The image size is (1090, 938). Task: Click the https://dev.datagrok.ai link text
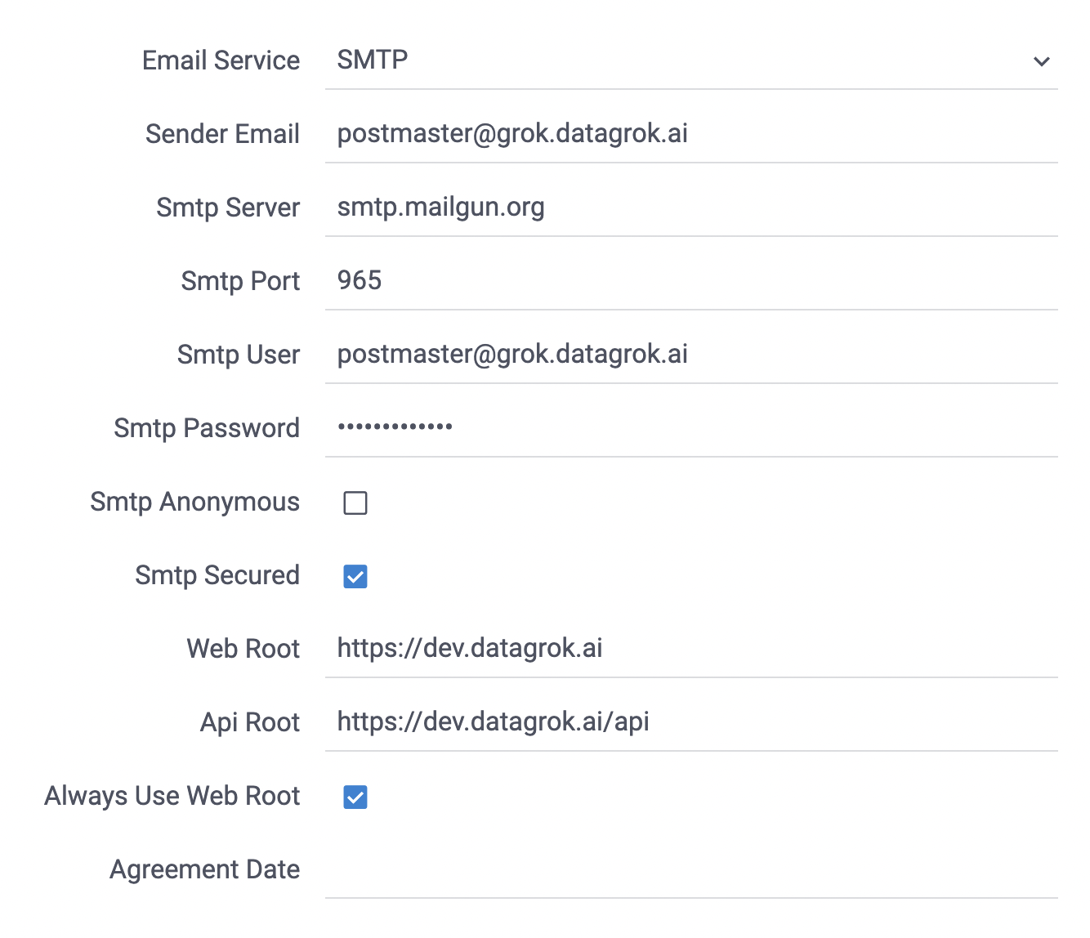tap(470, 648)
